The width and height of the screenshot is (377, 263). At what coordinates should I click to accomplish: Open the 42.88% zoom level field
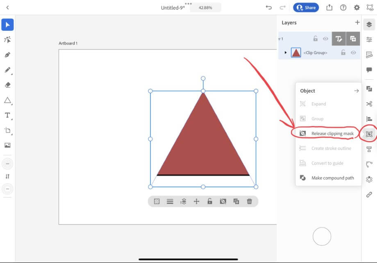[x=205, y=8]
